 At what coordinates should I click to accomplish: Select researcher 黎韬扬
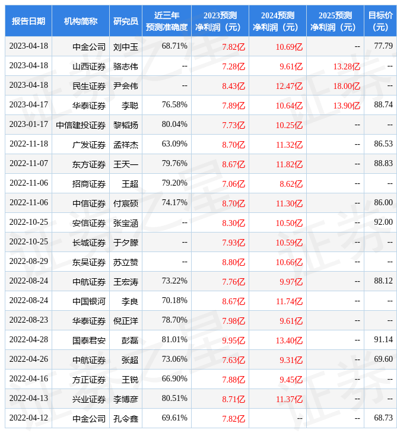tap(126, 125)
